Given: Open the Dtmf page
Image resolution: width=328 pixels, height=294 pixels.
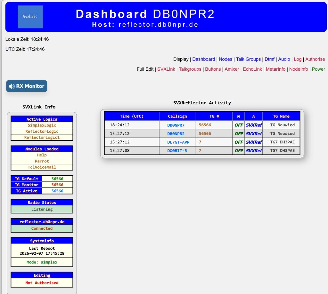Looking at the screenshot, I should pyautogui.click(x=270, y=59).
